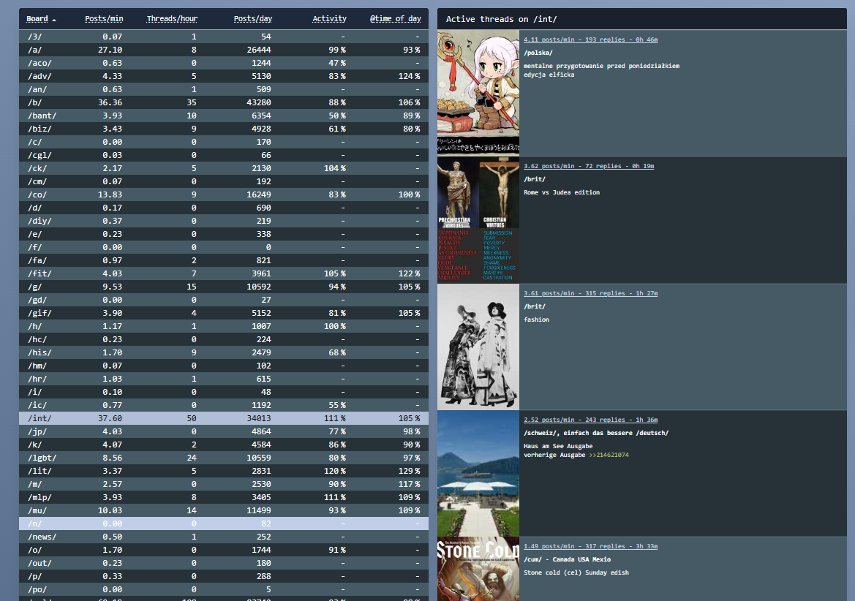Select the /f/ board row
This screenshot has width=855, height=601.
(224, 247)
